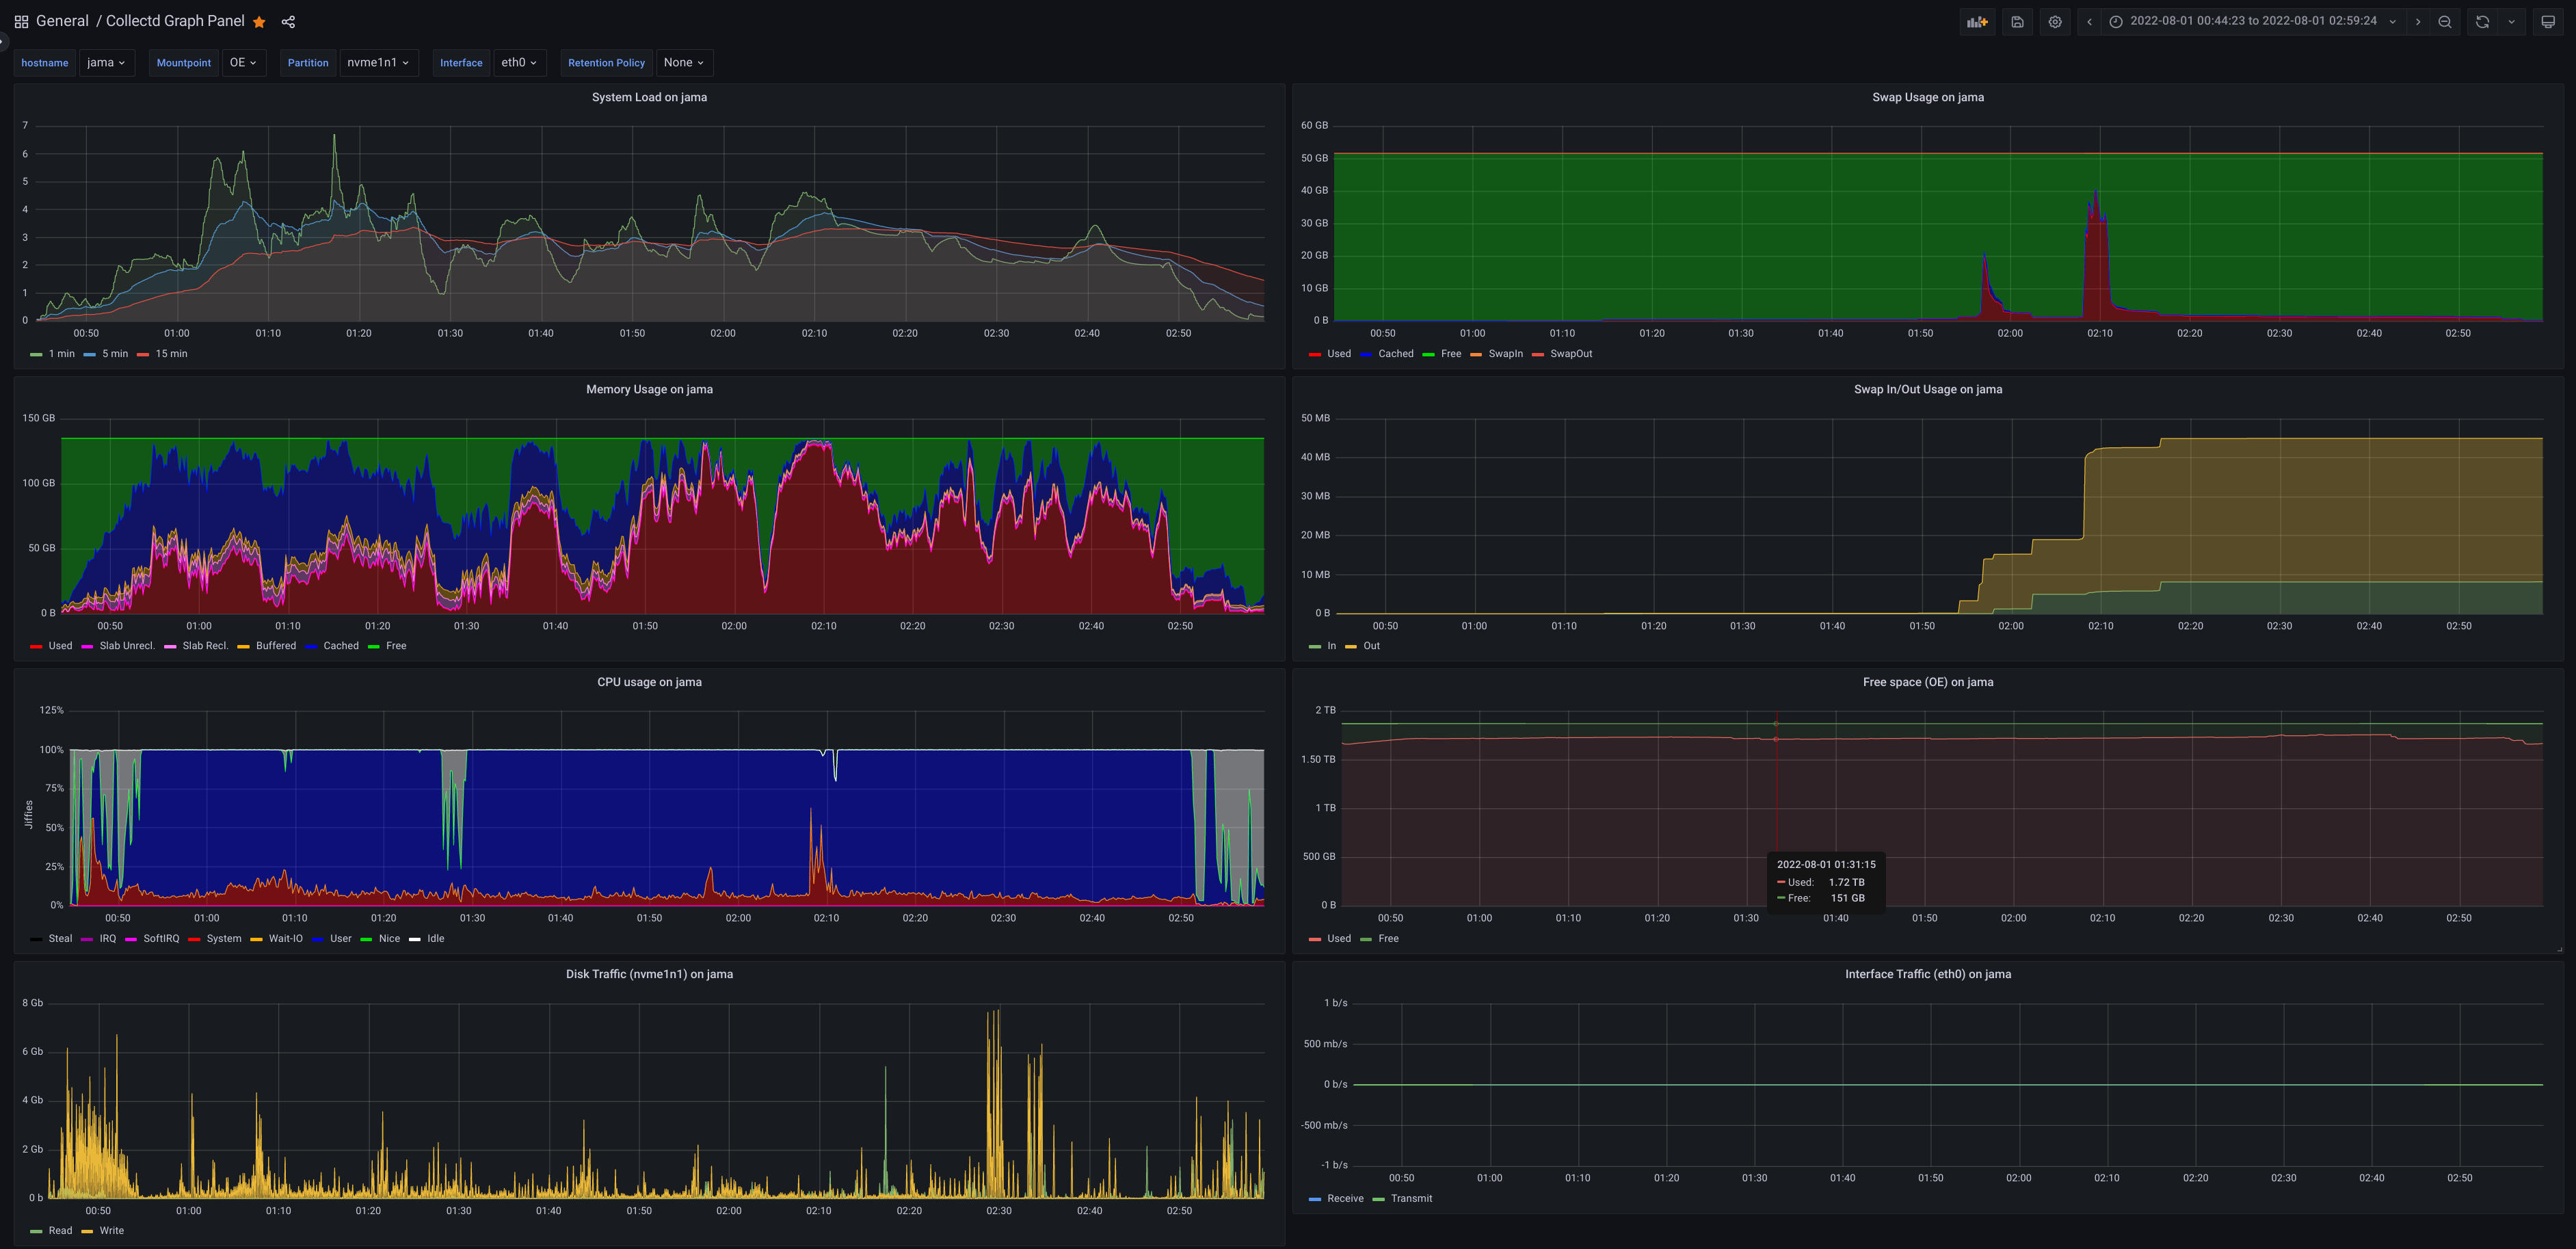The image size is (2576, 1249).
Task: Toggle the '15 min' series in the System Load legend
Action: (171, 354)
